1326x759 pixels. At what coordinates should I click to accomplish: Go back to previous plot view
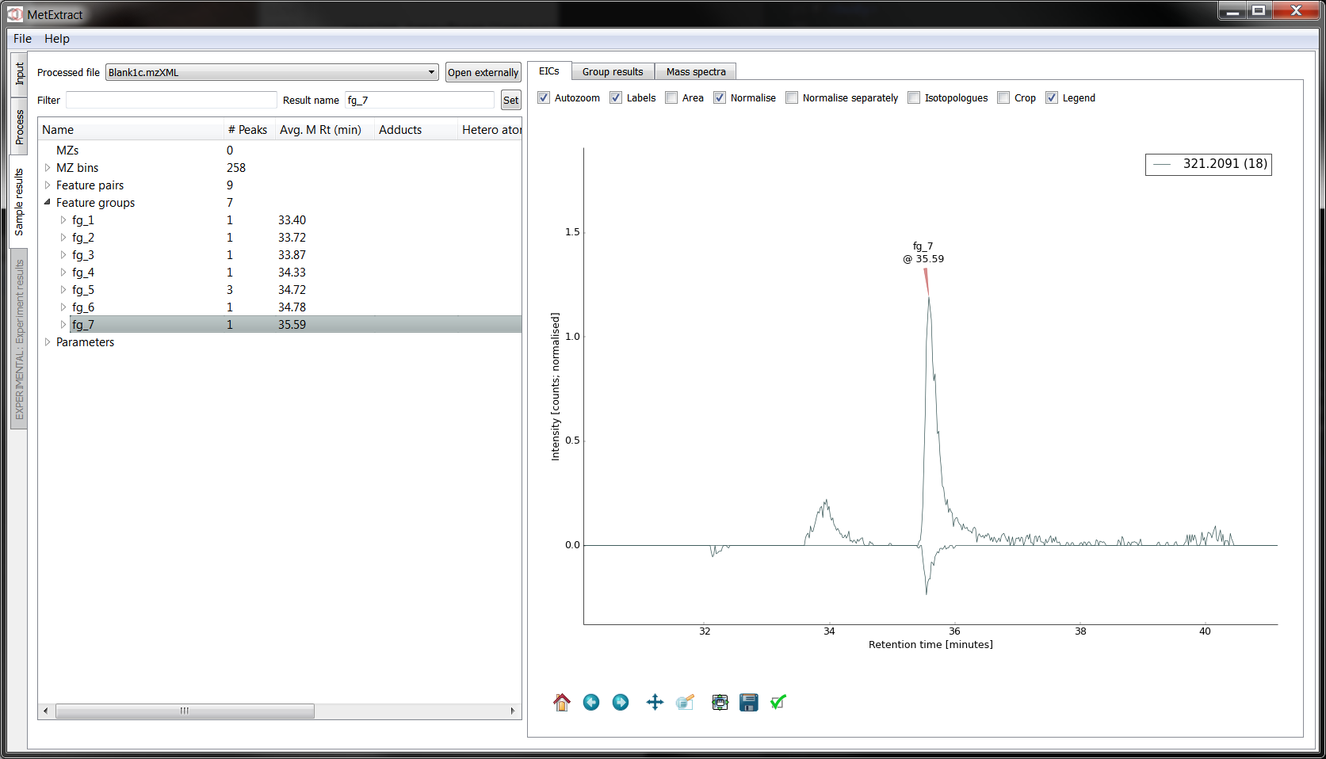(591, 702)
